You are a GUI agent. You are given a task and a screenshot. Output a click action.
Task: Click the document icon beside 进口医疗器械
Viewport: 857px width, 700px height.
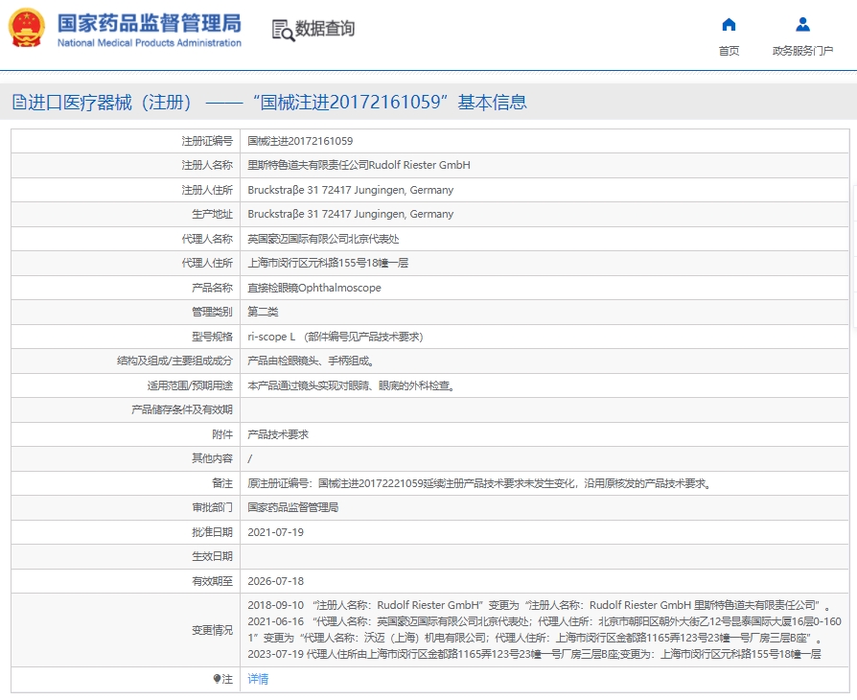[19, 103]
